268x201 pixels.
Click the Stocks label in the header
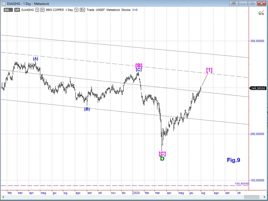point(126,10)
